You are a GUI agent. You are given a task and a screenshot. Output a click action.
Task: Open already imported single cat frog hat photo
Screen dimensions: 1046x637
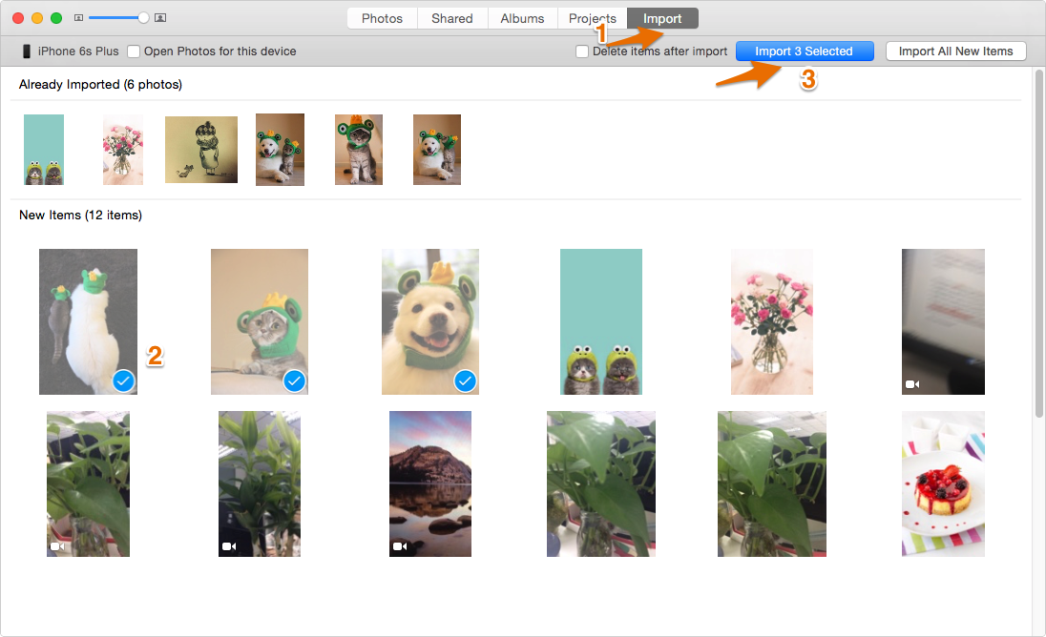click(359, 150)
